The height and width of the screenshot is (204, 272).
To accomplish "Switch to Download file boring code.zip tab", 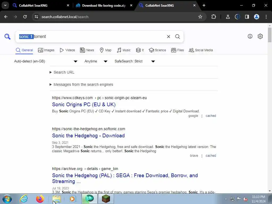I will (104, 5).
